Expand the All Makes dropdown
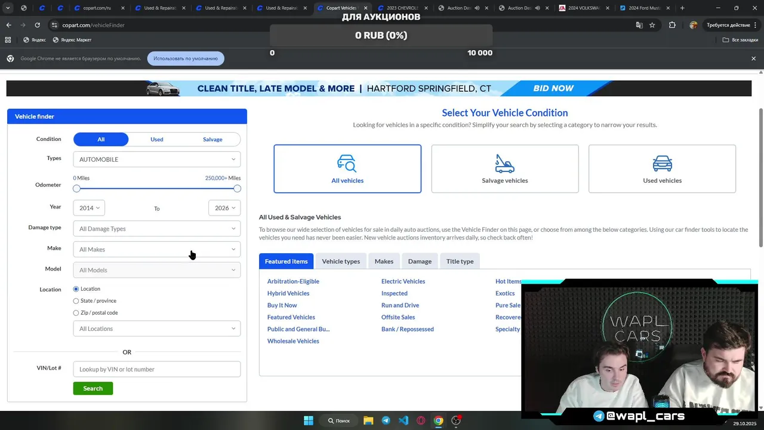Viewport: 764px width, 430px height. (x=157, y=249)
